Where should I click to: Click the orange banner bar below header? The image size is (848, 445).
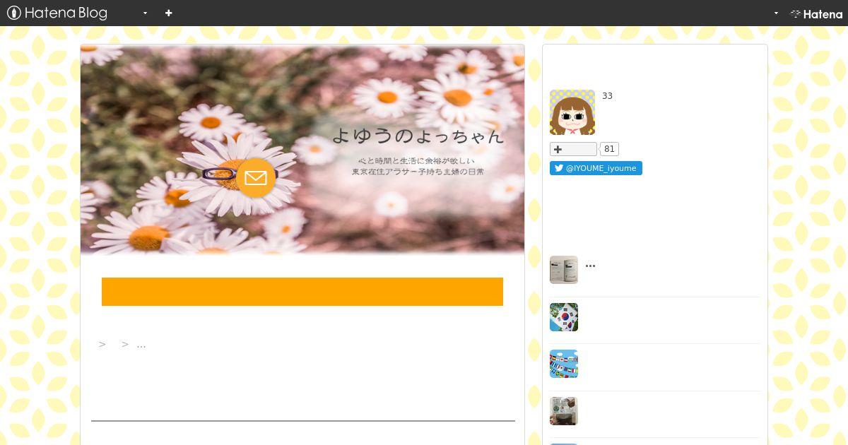pyautogui.click(x=302, y=292)
